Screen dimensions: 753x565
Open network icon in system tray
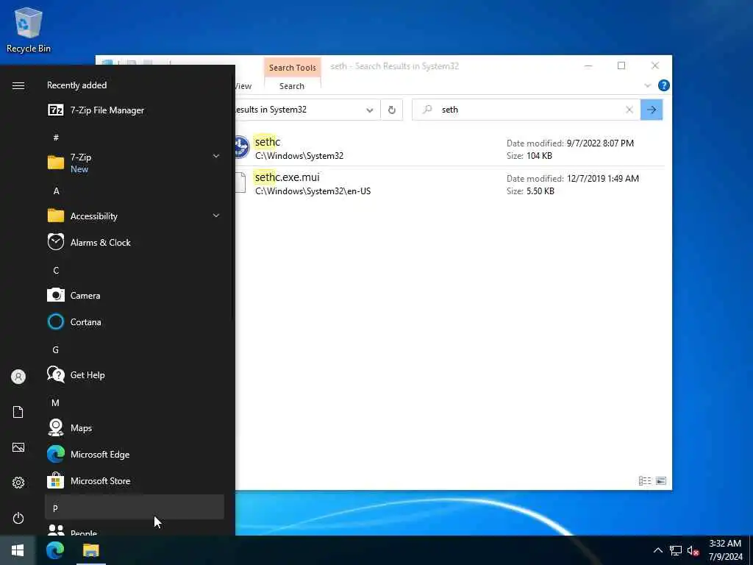click(x=676, y=550)
